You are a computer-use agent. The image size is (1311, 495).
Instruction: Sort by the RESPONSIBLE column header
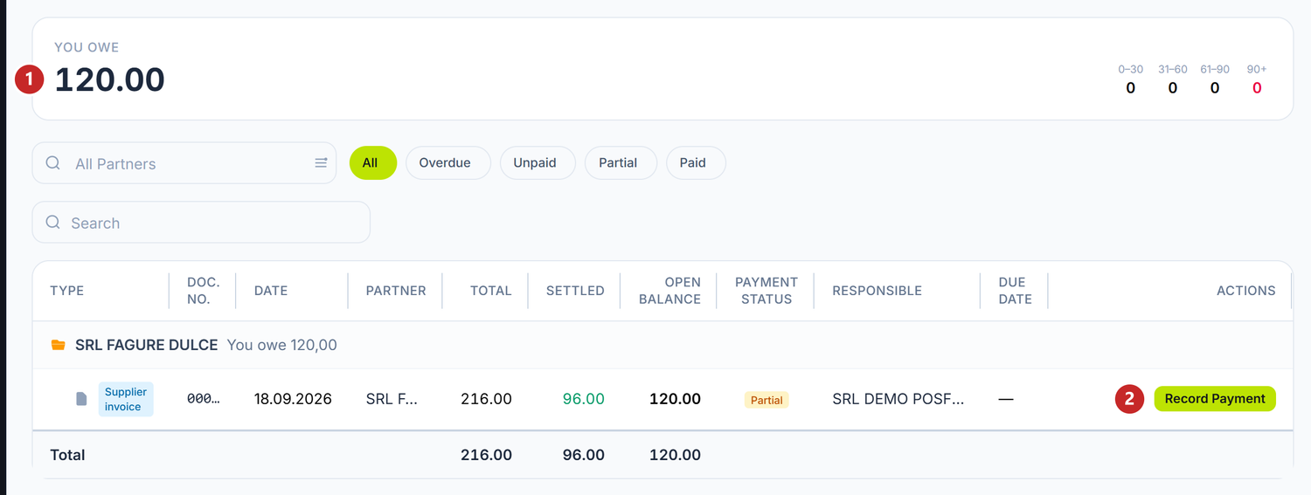[x=877, y=291]
